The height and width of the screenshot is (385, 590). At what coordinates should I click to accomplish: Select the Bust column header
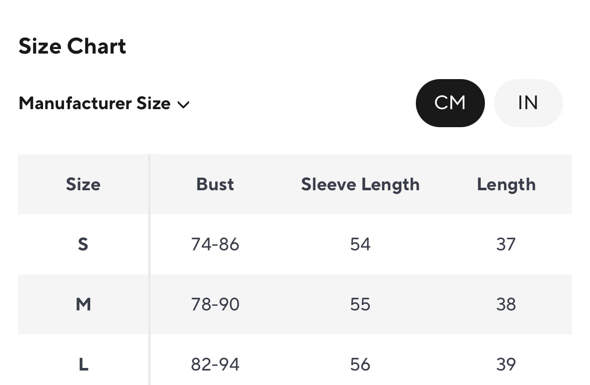pos(215,184)
